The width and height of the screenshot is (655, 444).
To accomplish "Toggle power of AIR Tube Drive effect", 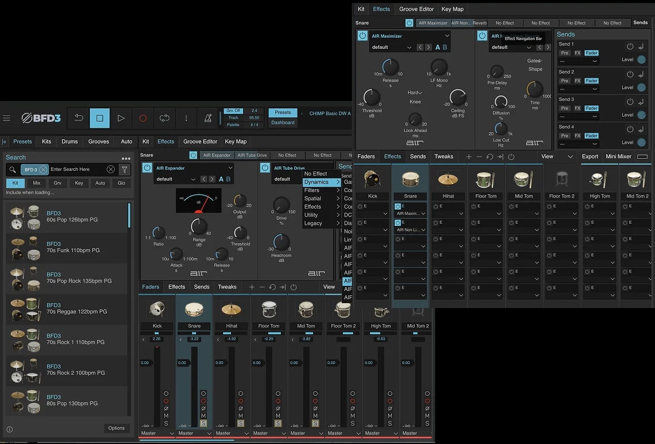I will pyautogui.click(x=265, y=168).
